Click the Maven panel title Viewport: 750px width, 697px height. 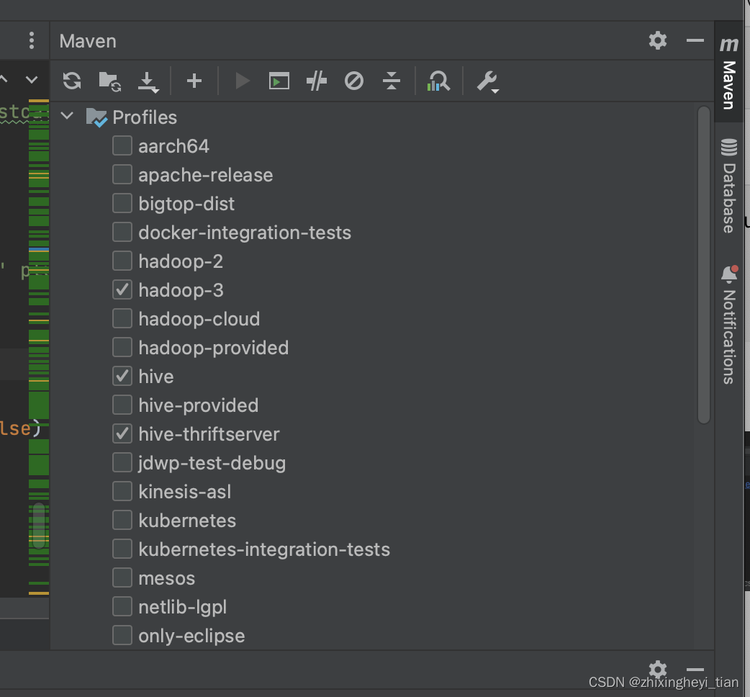(88, 42)
